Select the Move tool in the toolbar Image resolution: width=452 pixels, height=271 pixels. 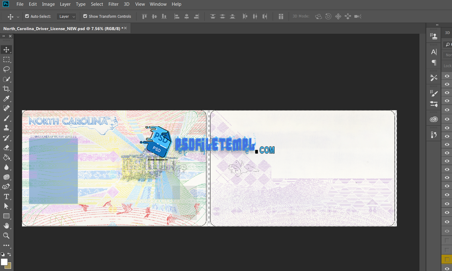(6, 50)
